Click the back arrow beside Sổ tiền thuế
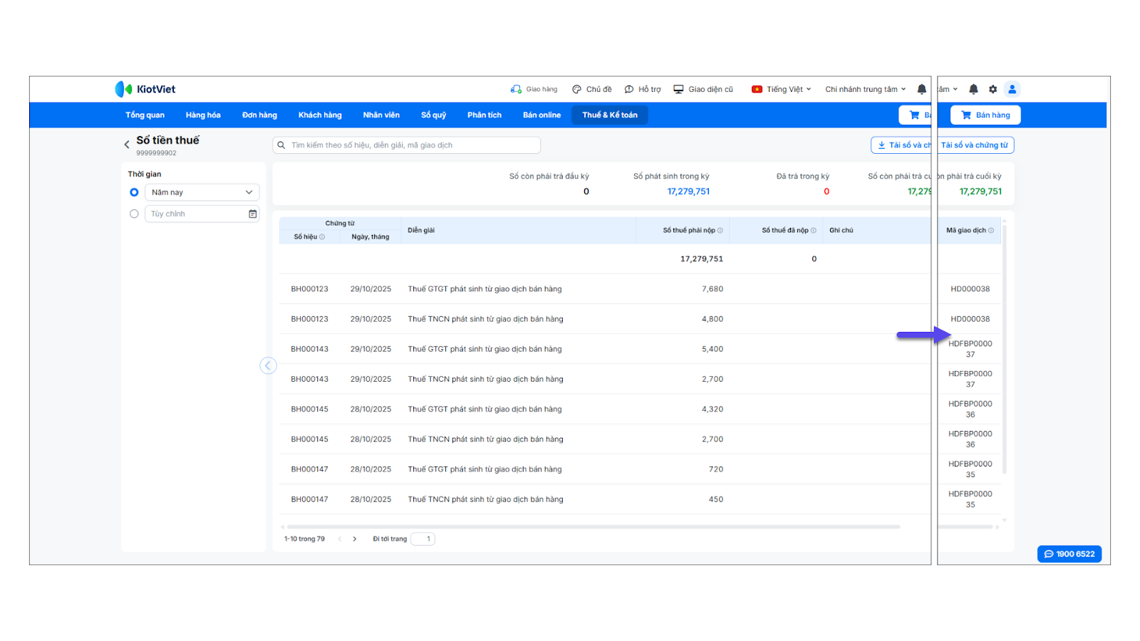The image size is (1140, 641). click(127, 145)
